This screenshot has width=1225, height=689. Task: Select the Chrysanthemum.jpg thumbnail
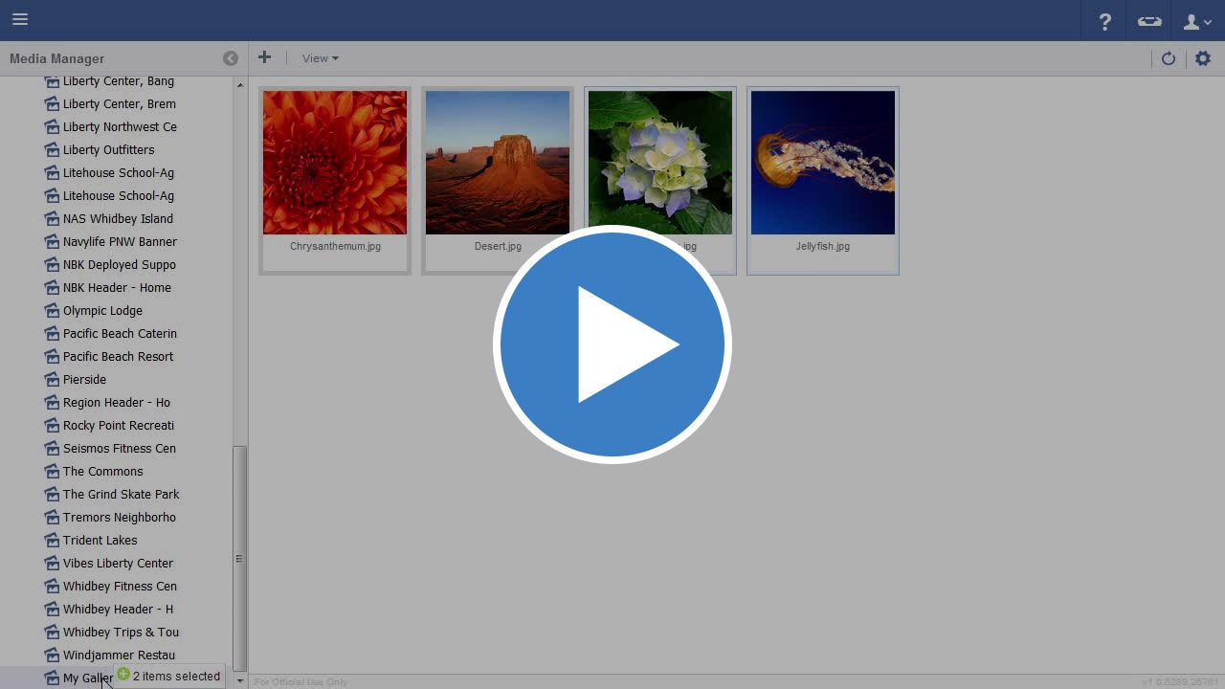335,163
